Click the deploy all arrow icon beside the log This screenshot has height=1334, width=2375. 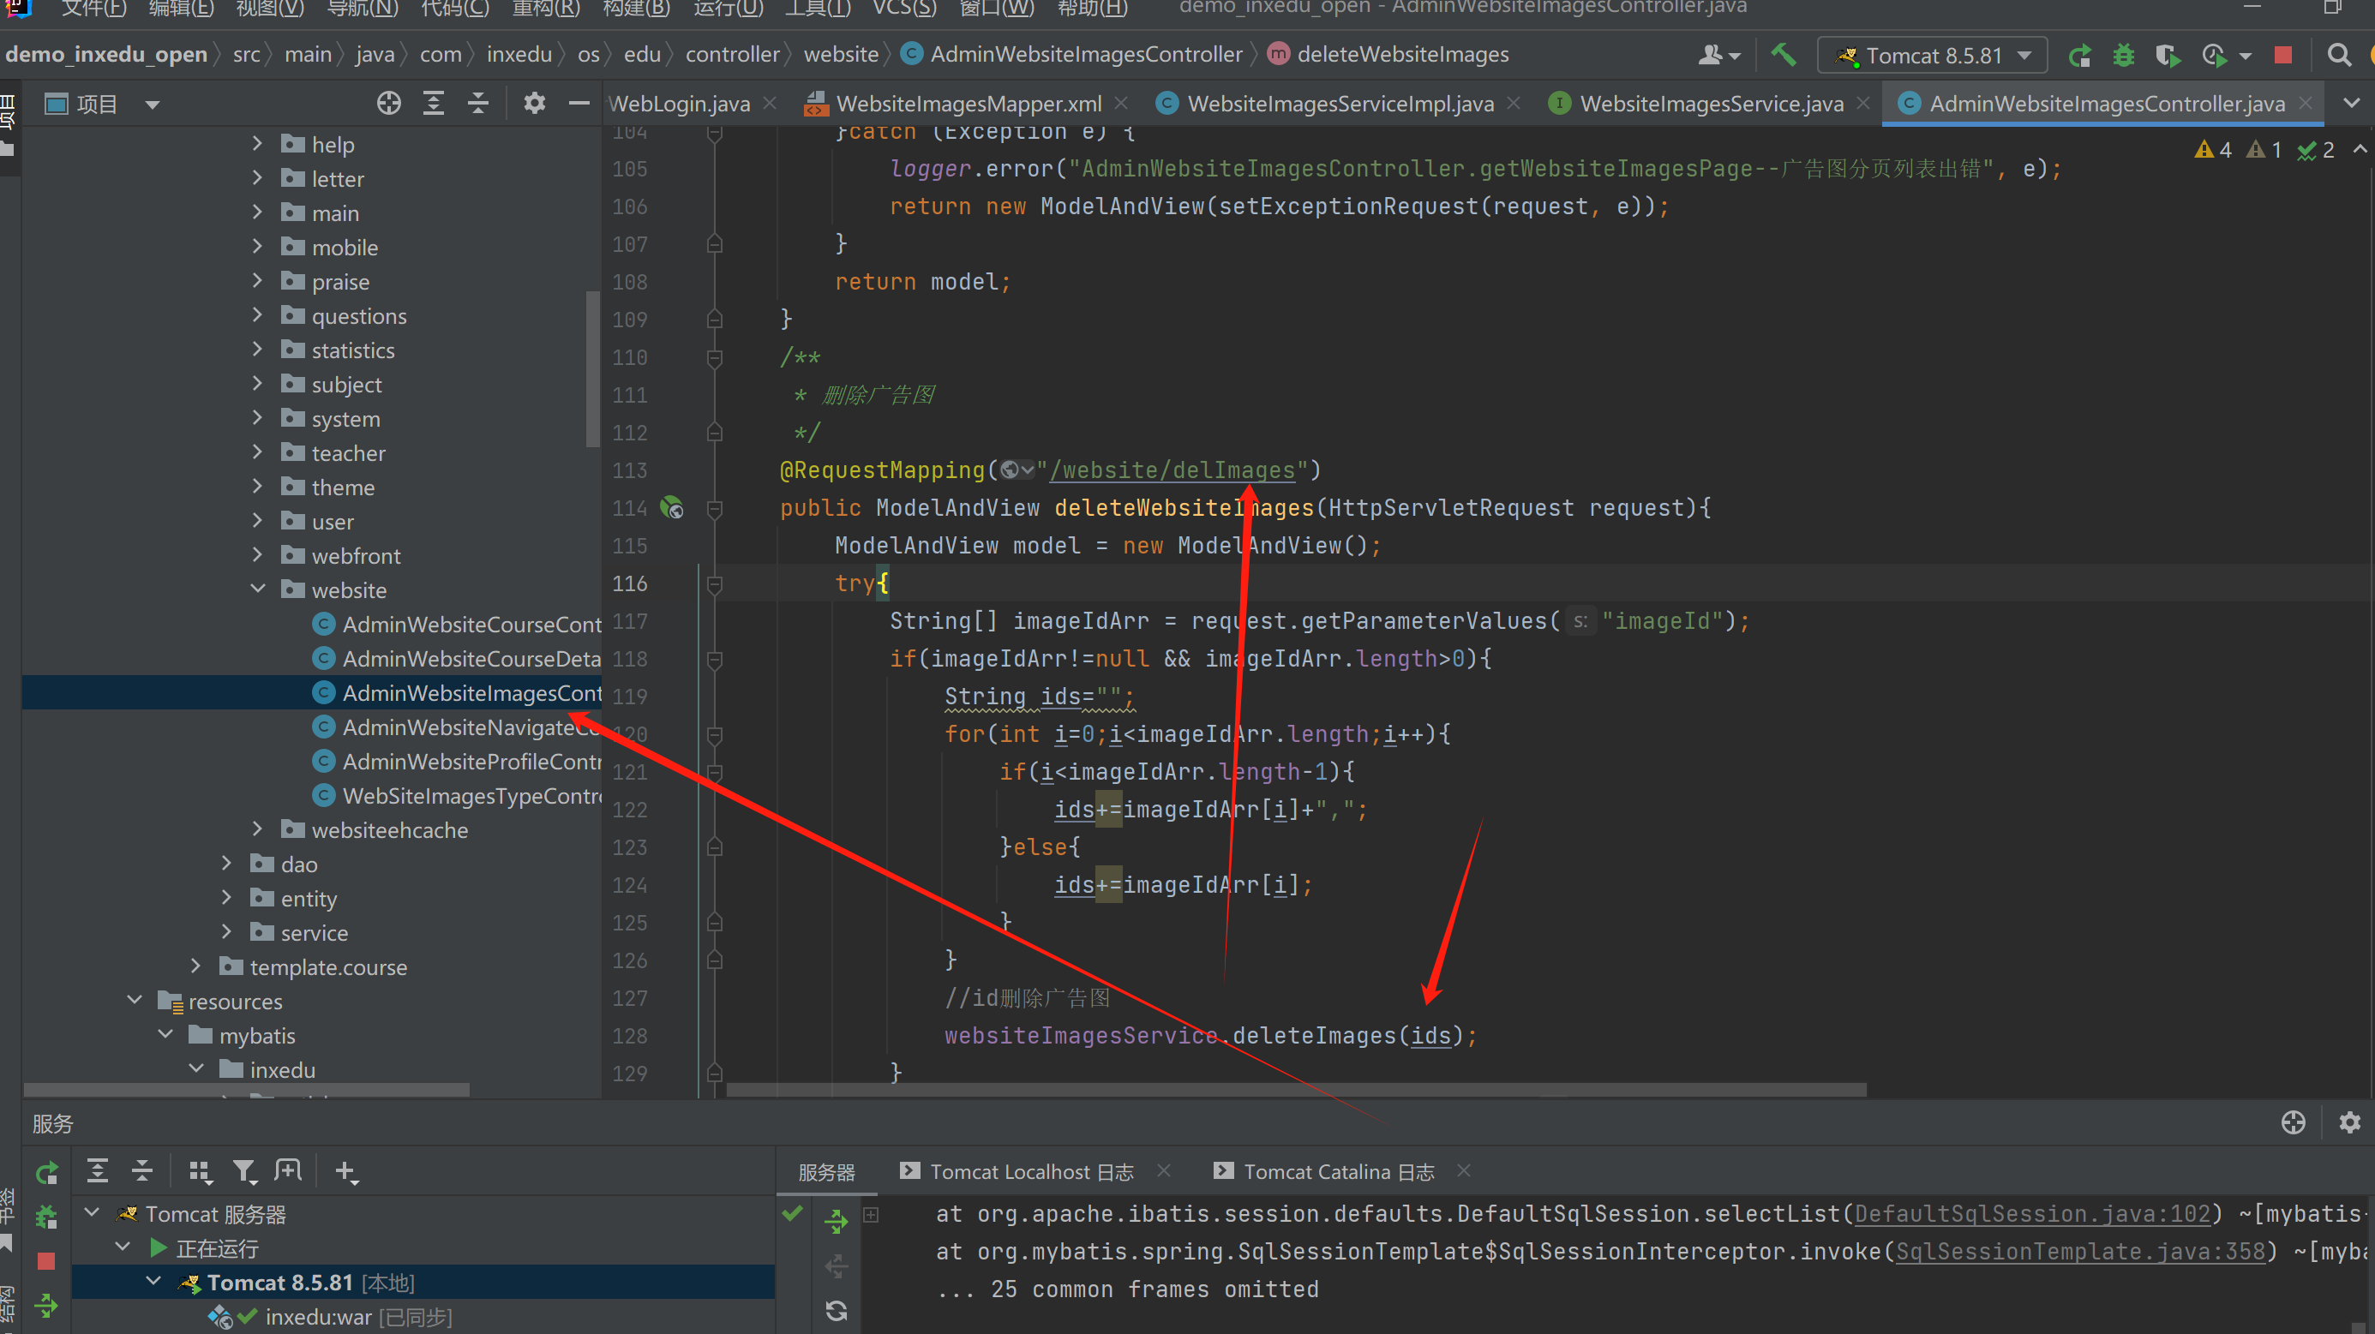click(x=836, y=1221)
